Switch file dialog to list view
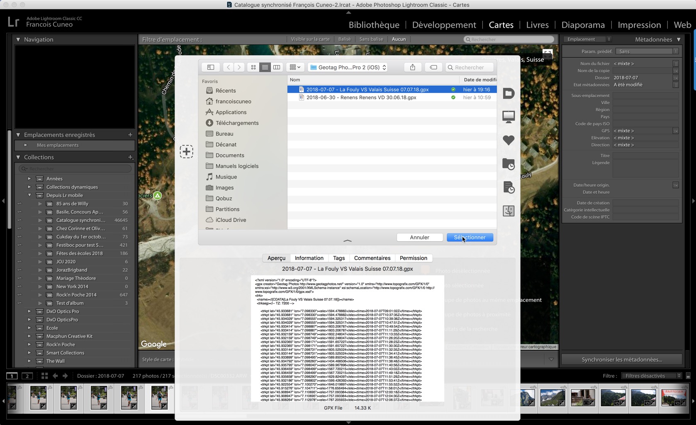Screen dimensions: 696x425 tap(265, 67)
